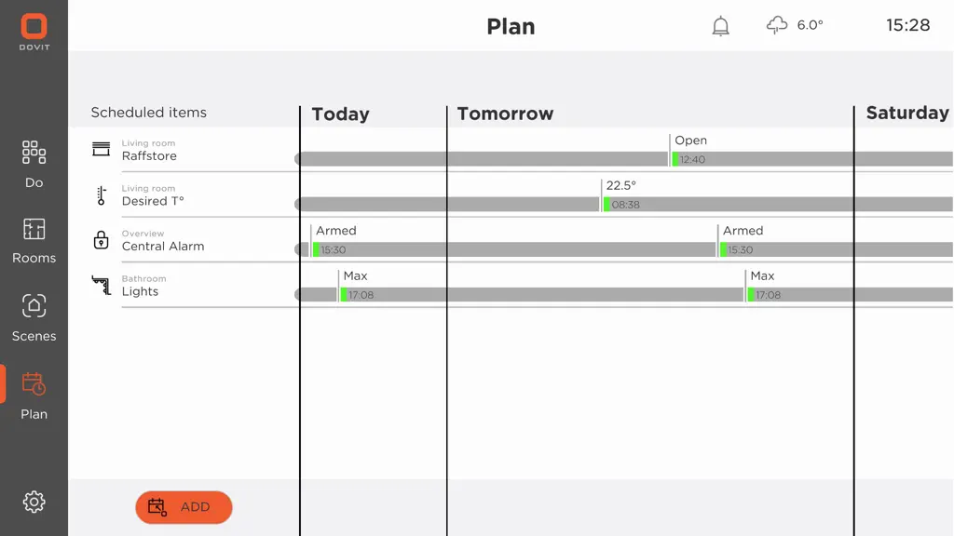Viewport: 954px width, 536px height.
Task: Click the 15:28 clock display
Action: click(x=907, y=25)
